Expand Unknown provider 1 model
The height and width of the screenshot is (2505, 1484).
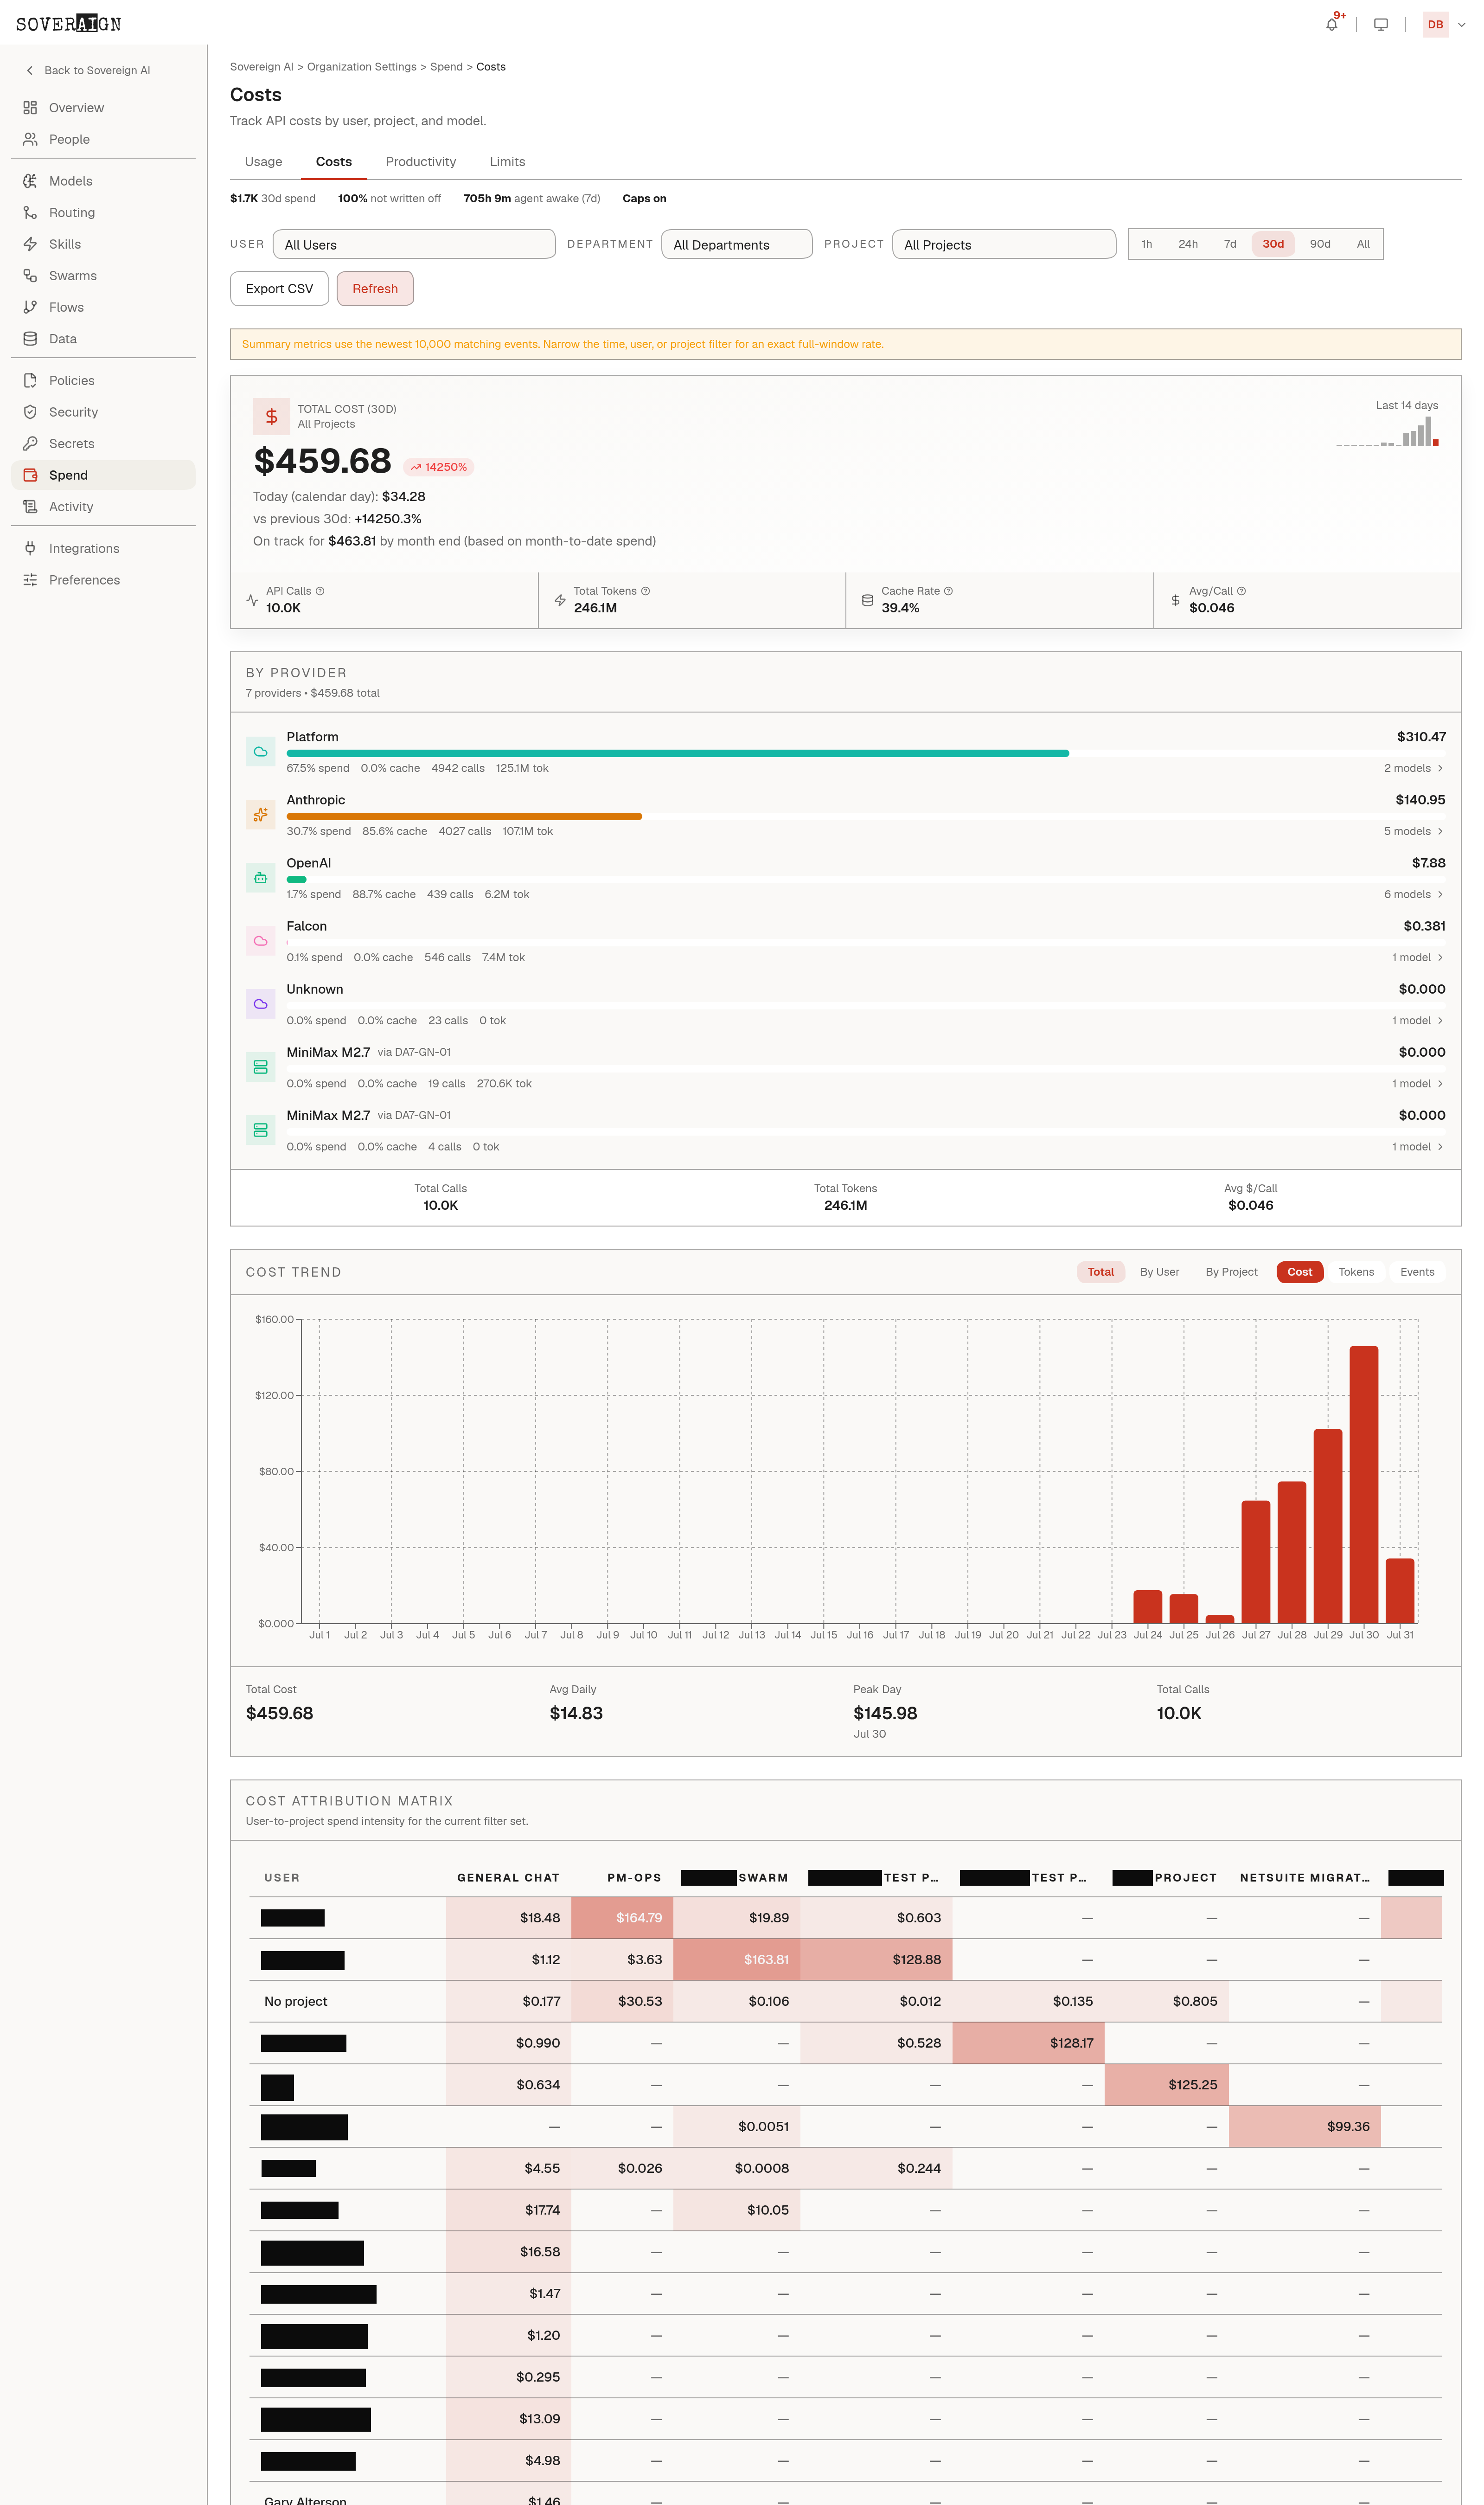coord(1418,1020)
